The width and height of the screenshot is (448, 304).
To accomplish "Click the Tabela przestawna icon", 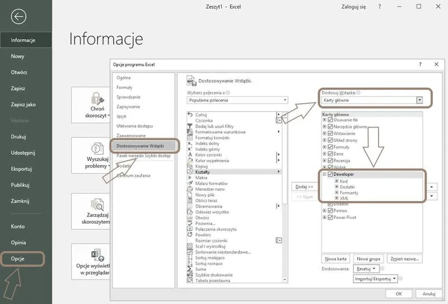I will pyautogui.click(x=190, y=280).
